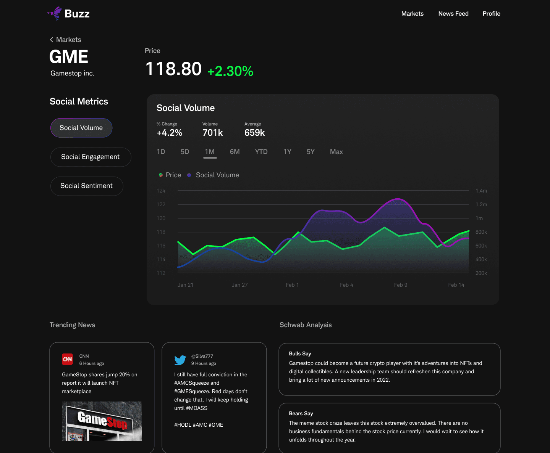Select the Social Sentiment metric button
This screenshot has height=453, width=550.
coord(87,186)
